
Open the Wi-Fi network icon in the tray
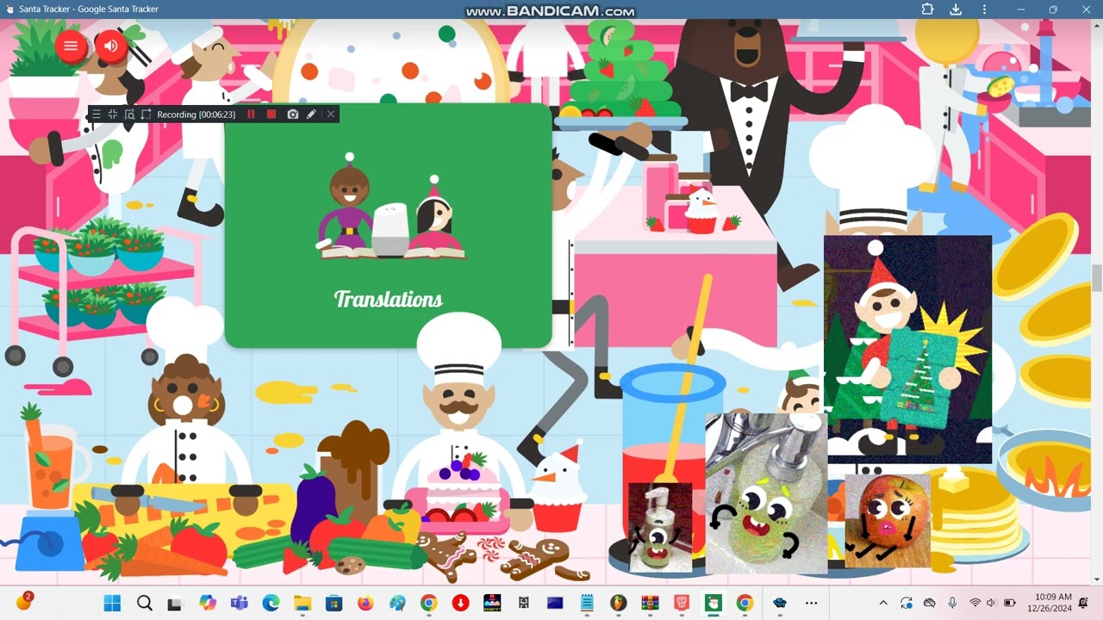pos(975,603)
